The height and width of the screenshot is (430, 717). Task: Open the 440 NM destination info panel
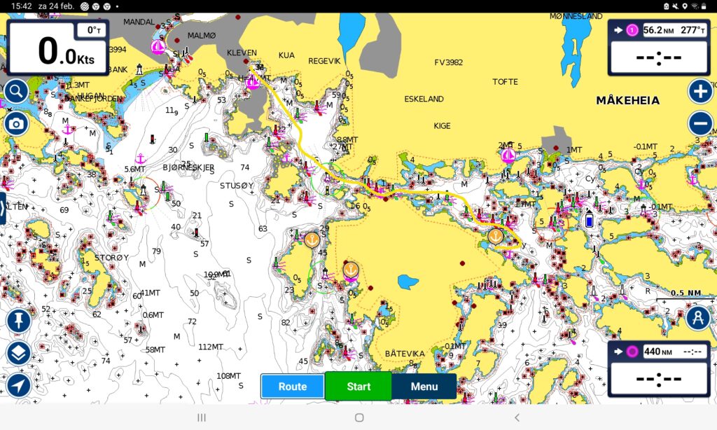659,370
